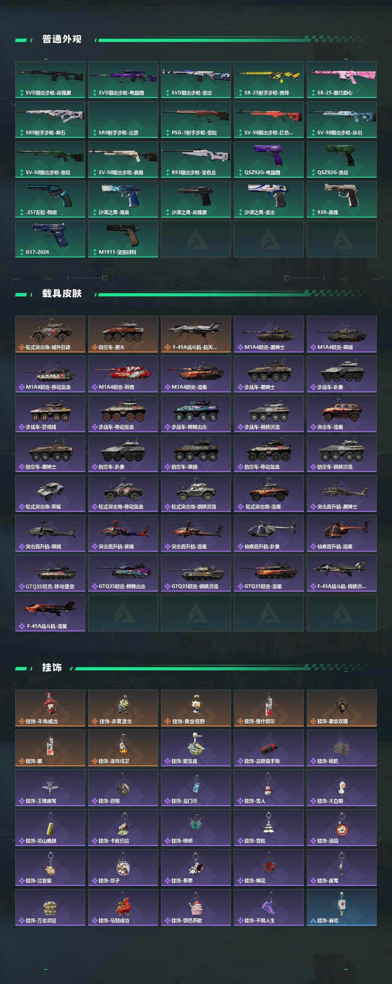Click the 载具皮肤 section header

coord(62,293)
